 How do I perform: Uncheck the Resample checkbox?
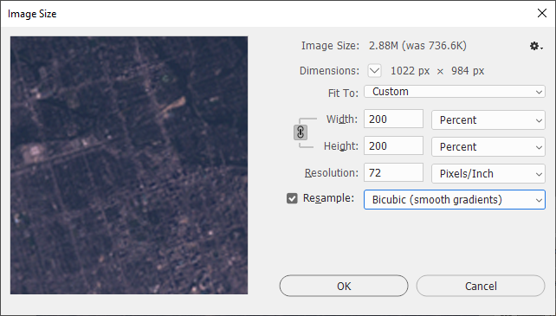pos(292,198)
